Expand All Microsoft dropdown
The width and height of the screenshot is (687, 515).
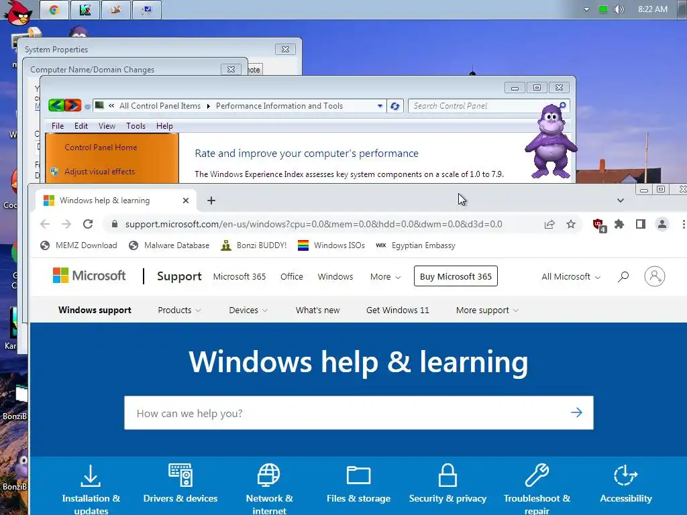coord(571,277)
